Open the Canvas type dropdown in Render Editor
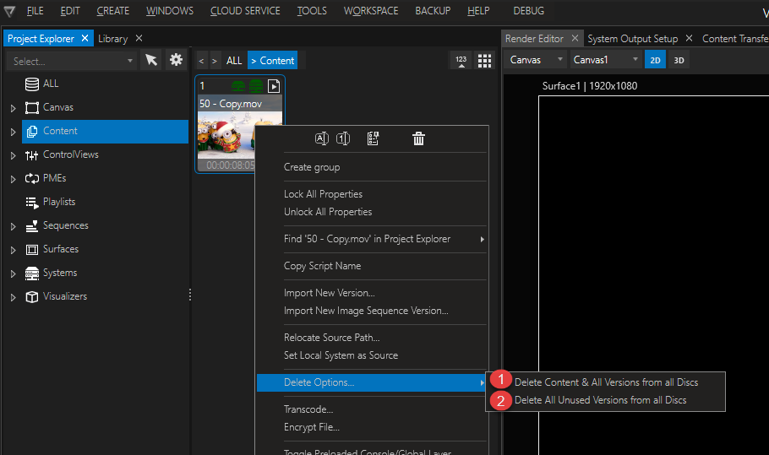769x455 pixels. 536,60
